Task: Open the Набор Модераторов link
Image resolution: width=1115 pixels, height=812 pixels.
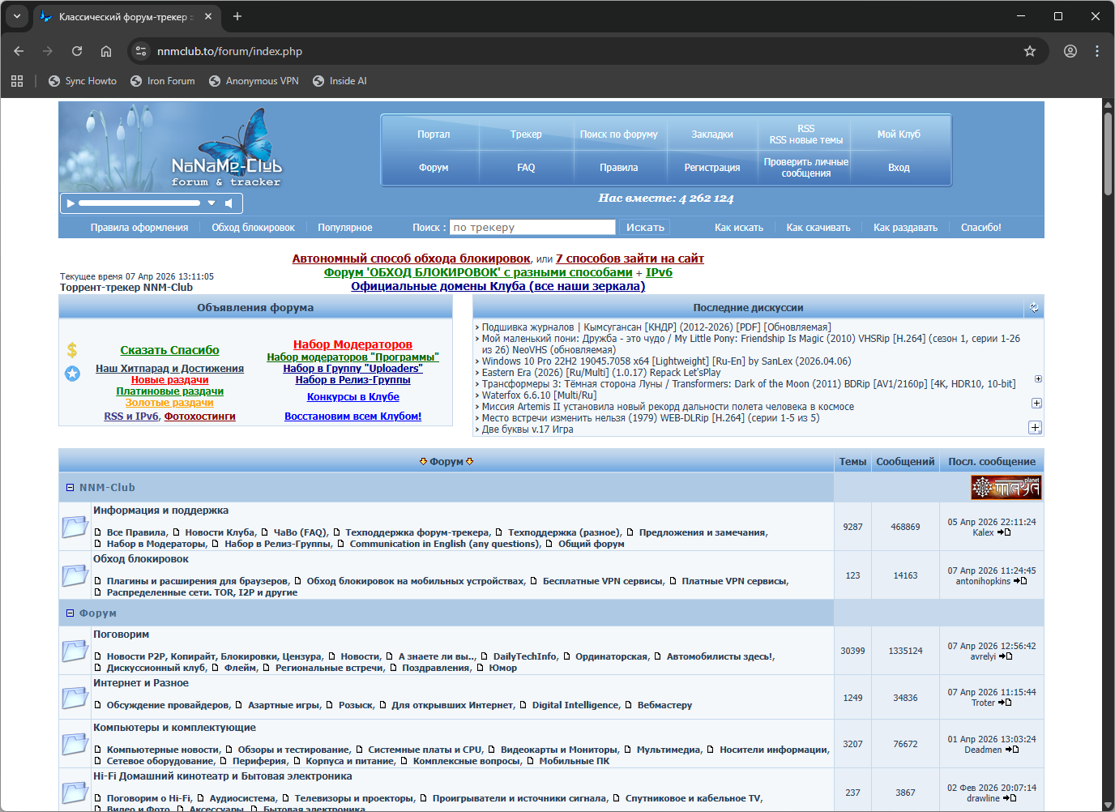Action: (x=352, y=344)
